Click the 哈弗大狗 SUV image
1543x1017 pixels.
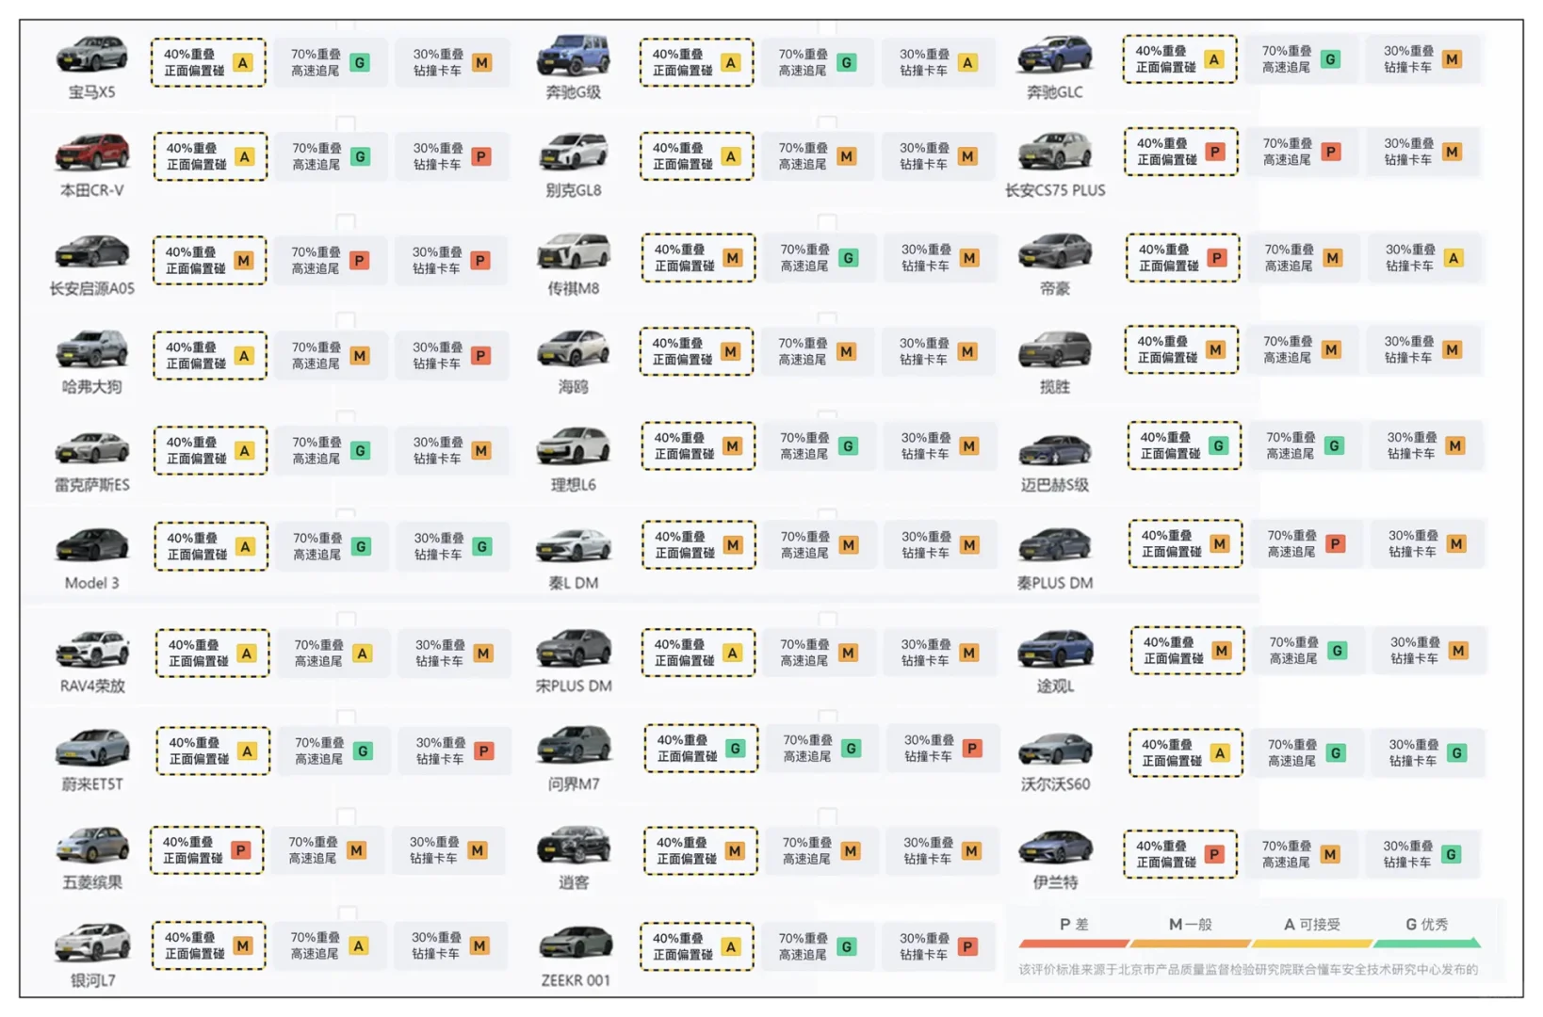[91, 350]
